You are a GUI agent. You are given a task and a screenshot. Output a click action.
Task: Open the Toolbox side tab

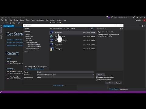click(2, 36)
